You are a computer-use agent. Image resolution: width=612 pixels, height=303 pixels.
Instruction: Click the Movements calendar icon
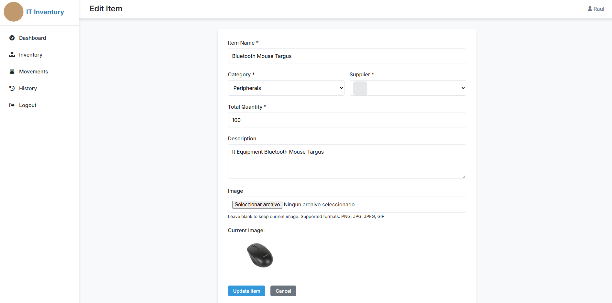point(12,71)
